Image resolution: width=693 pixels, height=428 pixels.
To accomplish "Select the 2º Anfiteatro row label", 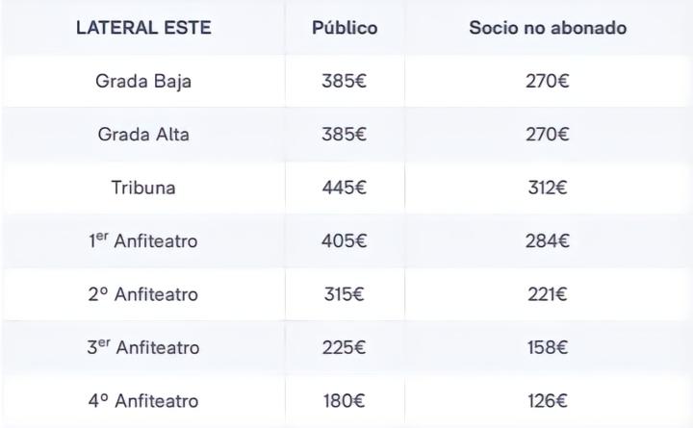I will point(143,294).
